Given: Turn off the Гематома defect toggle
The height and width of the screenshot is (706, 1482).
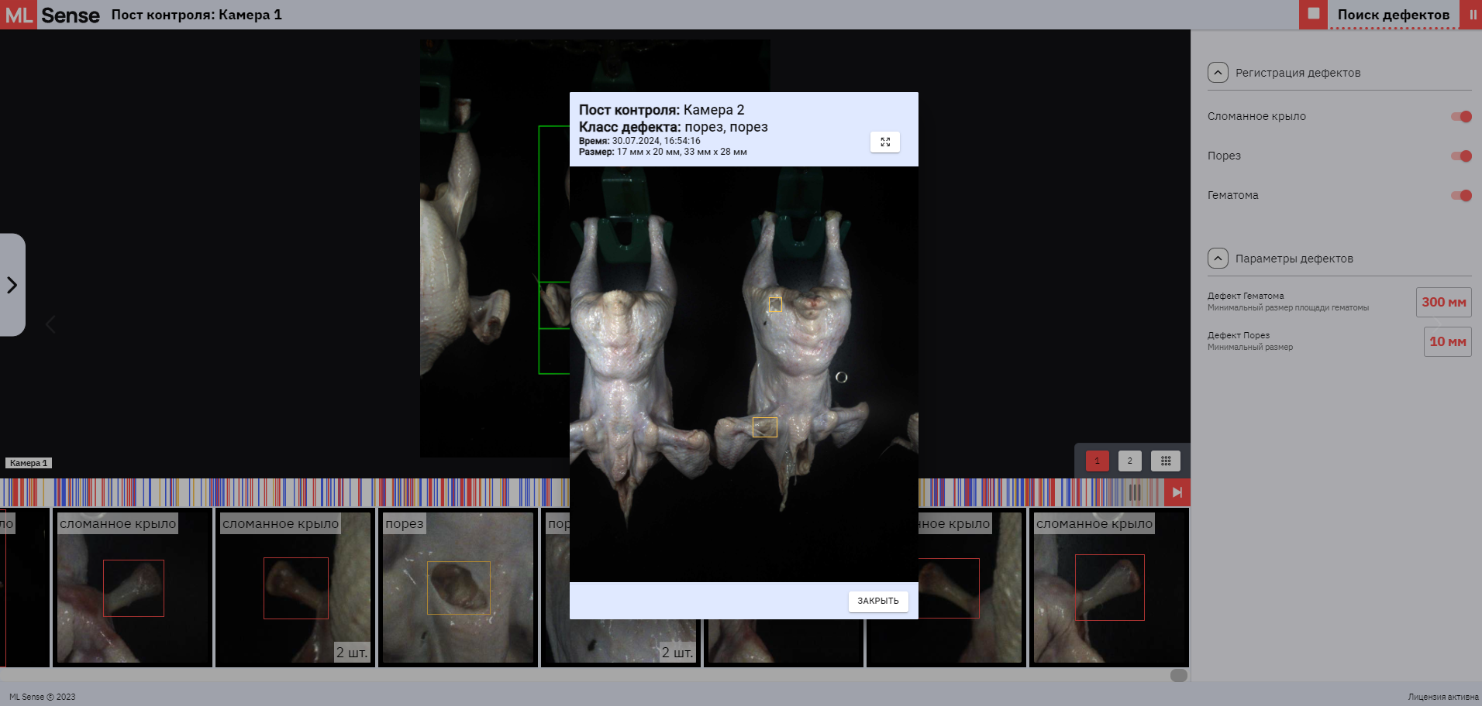Looking at the screenshot, I should (x=1461, y=196).
